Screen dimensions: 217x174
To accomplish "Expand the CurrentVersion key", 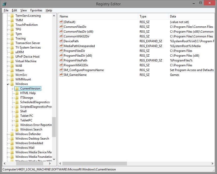I will pyautogui.click(x=12, y=89).
